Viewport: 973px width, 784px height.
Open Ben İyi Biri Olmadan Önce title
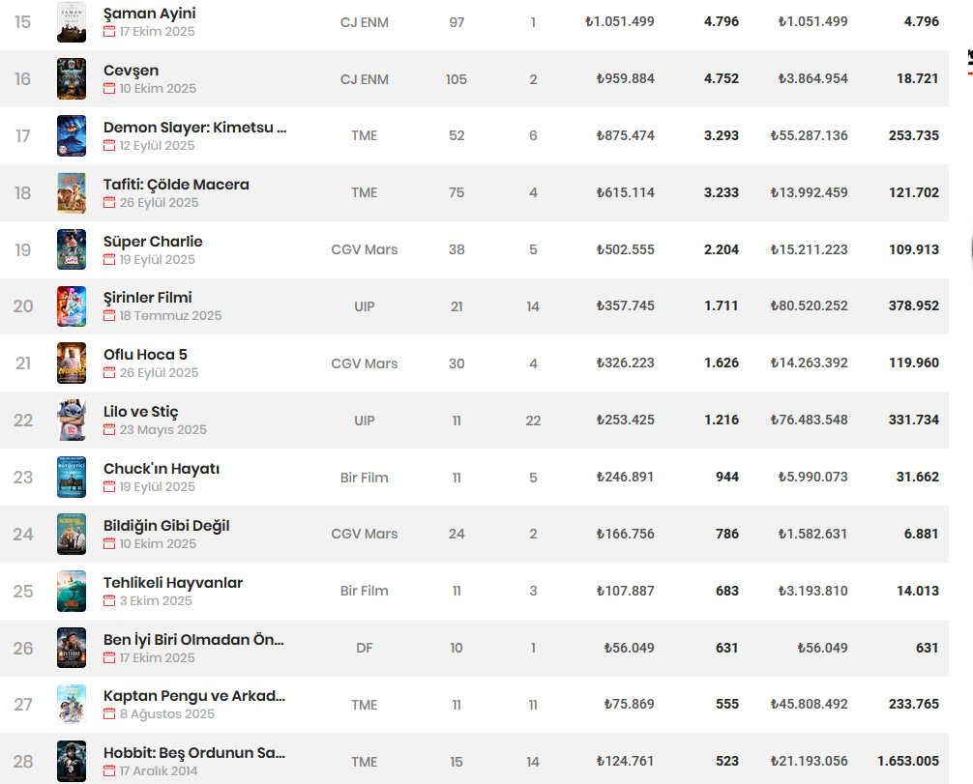[x=193, y=639]
